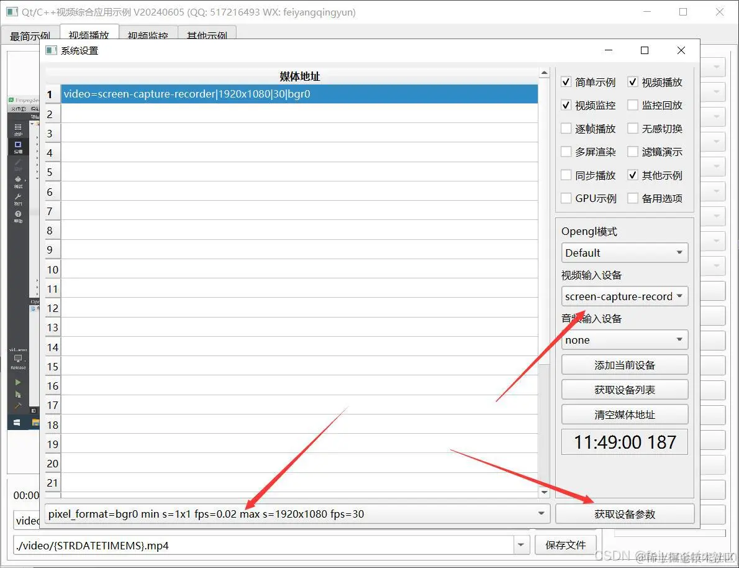Viewport: 739px width, 568px height.
Task: Switch to the 其他示例 tab
Action: [x=206, y=36]
